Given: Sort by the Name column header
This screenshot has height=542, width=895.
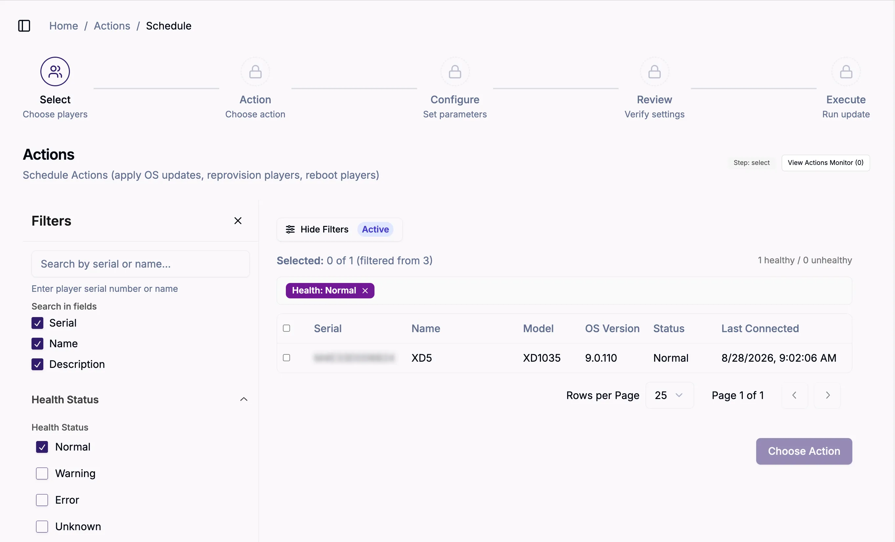Looking at the screenshot, I should point(426,328).
